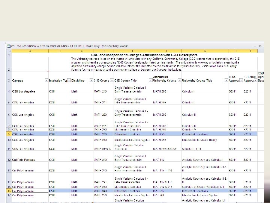Select 'Calculus IV' cell in row 8
The width and height of the screenshot is (270, 203).
click(x=205, y=129)
